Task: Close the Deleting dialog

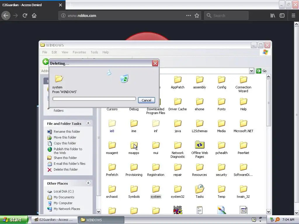Action: (x=155, y=63)
